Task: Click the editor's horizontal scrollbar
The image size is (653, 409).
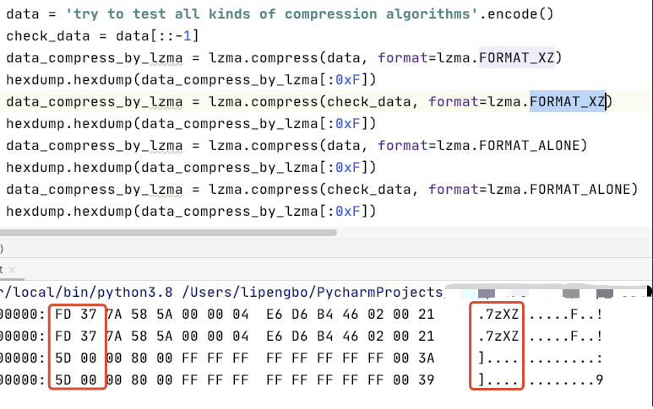Action: [167, 232]
